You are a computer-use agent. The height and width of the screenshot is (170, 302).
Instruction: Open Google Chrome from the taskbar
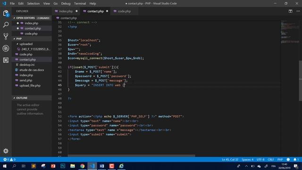83,166
